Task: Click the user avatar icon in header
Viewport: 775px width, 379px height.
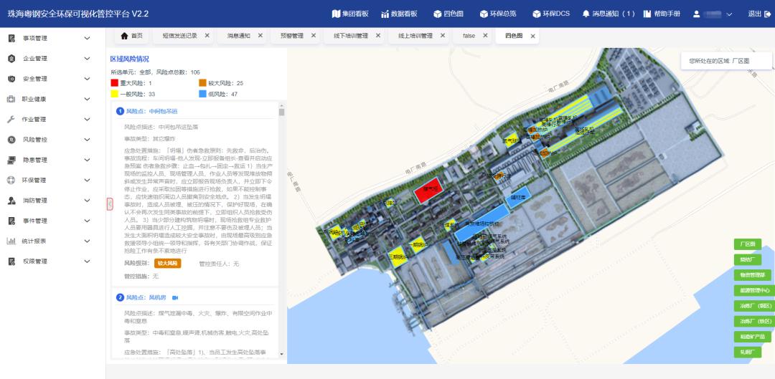Action: tap(696, 14)
